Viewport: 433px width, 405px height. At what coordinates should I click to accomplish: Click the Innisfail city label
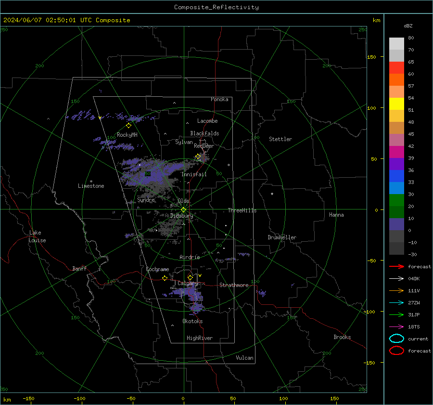point(194,174)
